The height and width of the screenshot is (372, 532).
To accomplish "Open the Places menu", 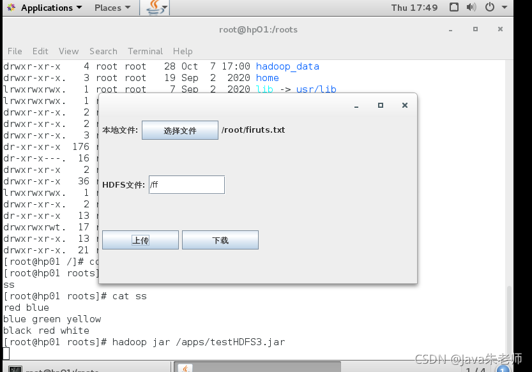I will coord(112,8).
